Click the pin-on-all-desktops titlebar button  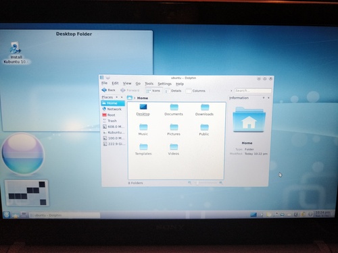[x=108, y=78]
